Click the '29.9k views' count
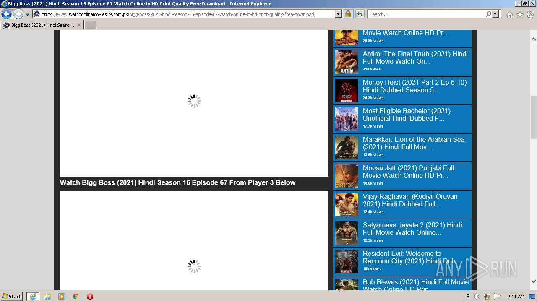 coord(373,41)
